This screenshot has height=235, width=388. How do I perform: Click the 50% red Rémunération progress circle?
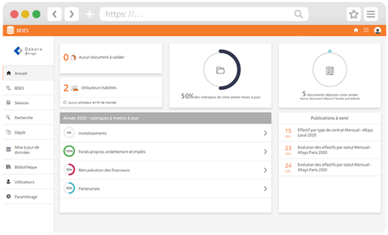69,170
